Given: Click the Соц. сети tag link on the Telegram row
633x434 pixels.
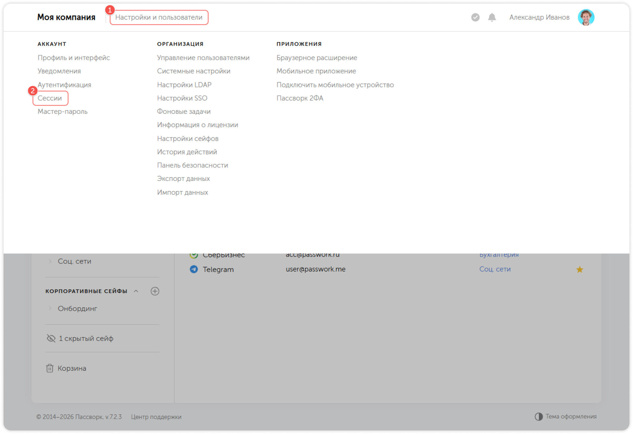Looking at the screenshot, I should 495,269.
